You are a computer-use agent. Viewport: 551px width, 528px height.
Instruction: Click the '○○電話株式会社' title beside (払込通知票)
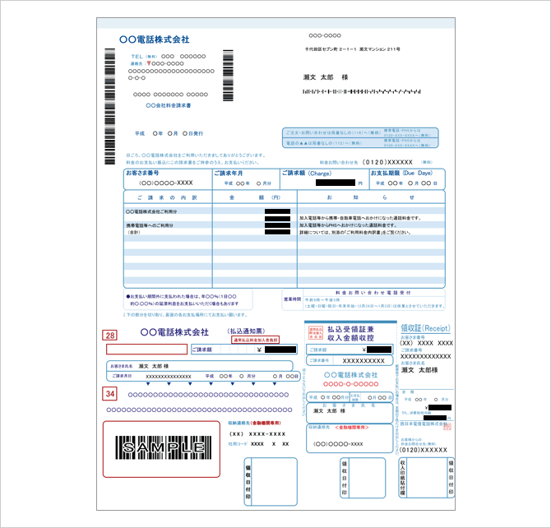[174, 332]
